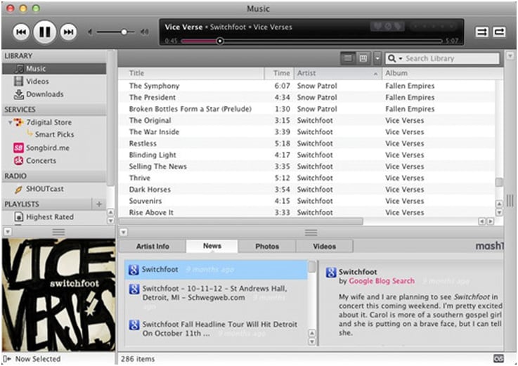Open the Songbird.me service
Screen dimensions: 518x366
(x=48, y=148)
